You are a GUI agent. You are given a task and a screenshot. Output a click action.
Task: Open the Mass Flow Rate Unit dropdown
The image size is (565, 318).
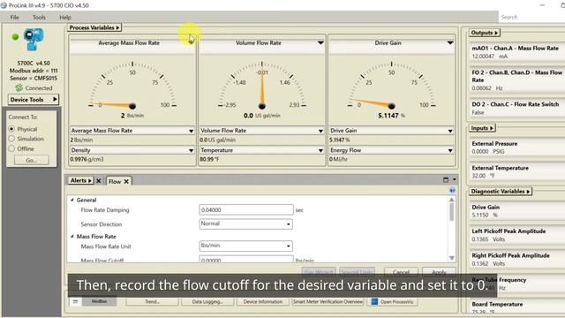(245, 246)
